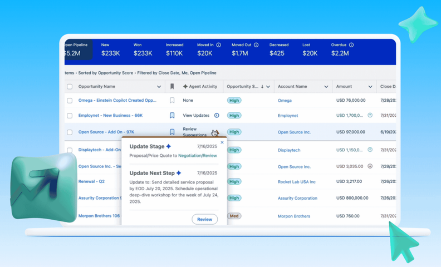Click the Med score badge for Morpon Brothers
The image size is (441, 267).
[x=234, y=216]
